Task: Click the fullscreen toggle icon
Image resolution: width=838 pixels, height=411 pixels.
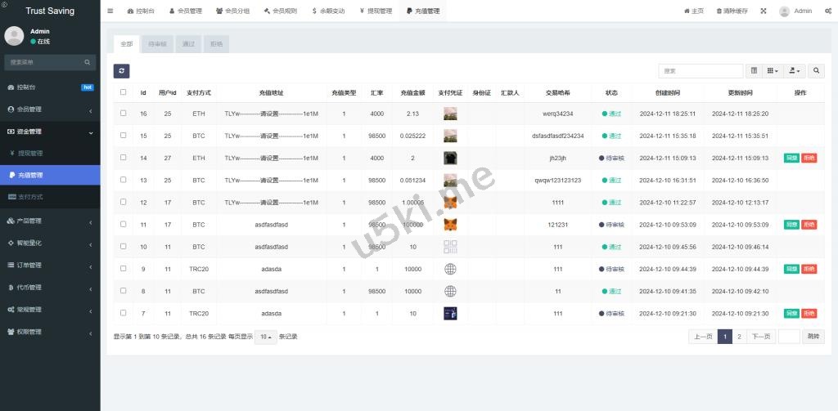Action: pyautogui.click(x=764, y=11)
